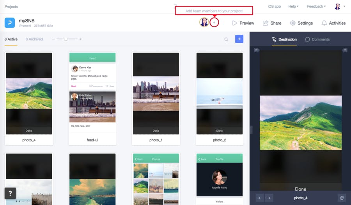This screenshot has height=205, width=351.
Task: Select the Profile screen thumbnail with Isabelle Island
Action: point(219,179)
